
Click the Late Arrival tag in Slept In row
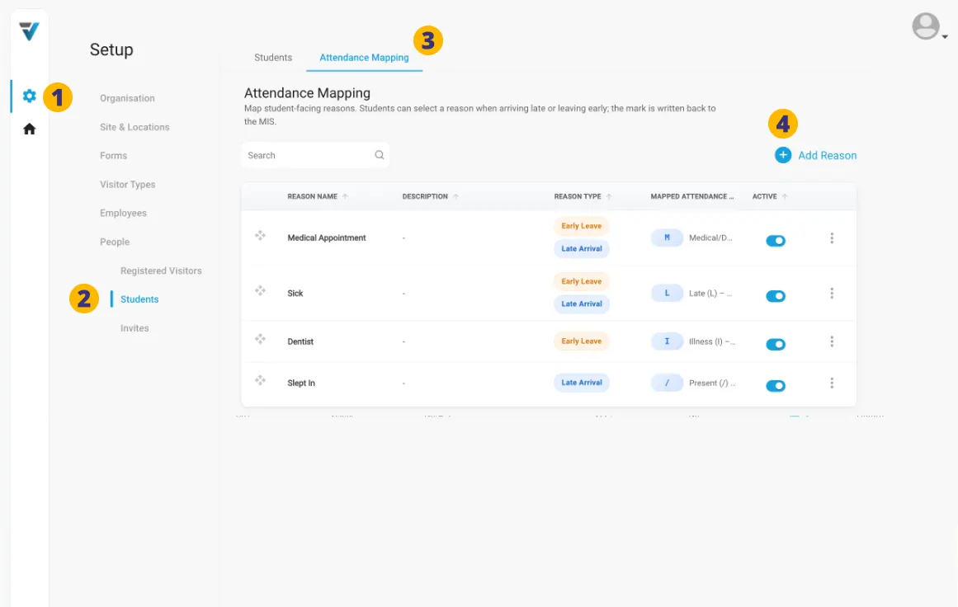pos(582,383)
